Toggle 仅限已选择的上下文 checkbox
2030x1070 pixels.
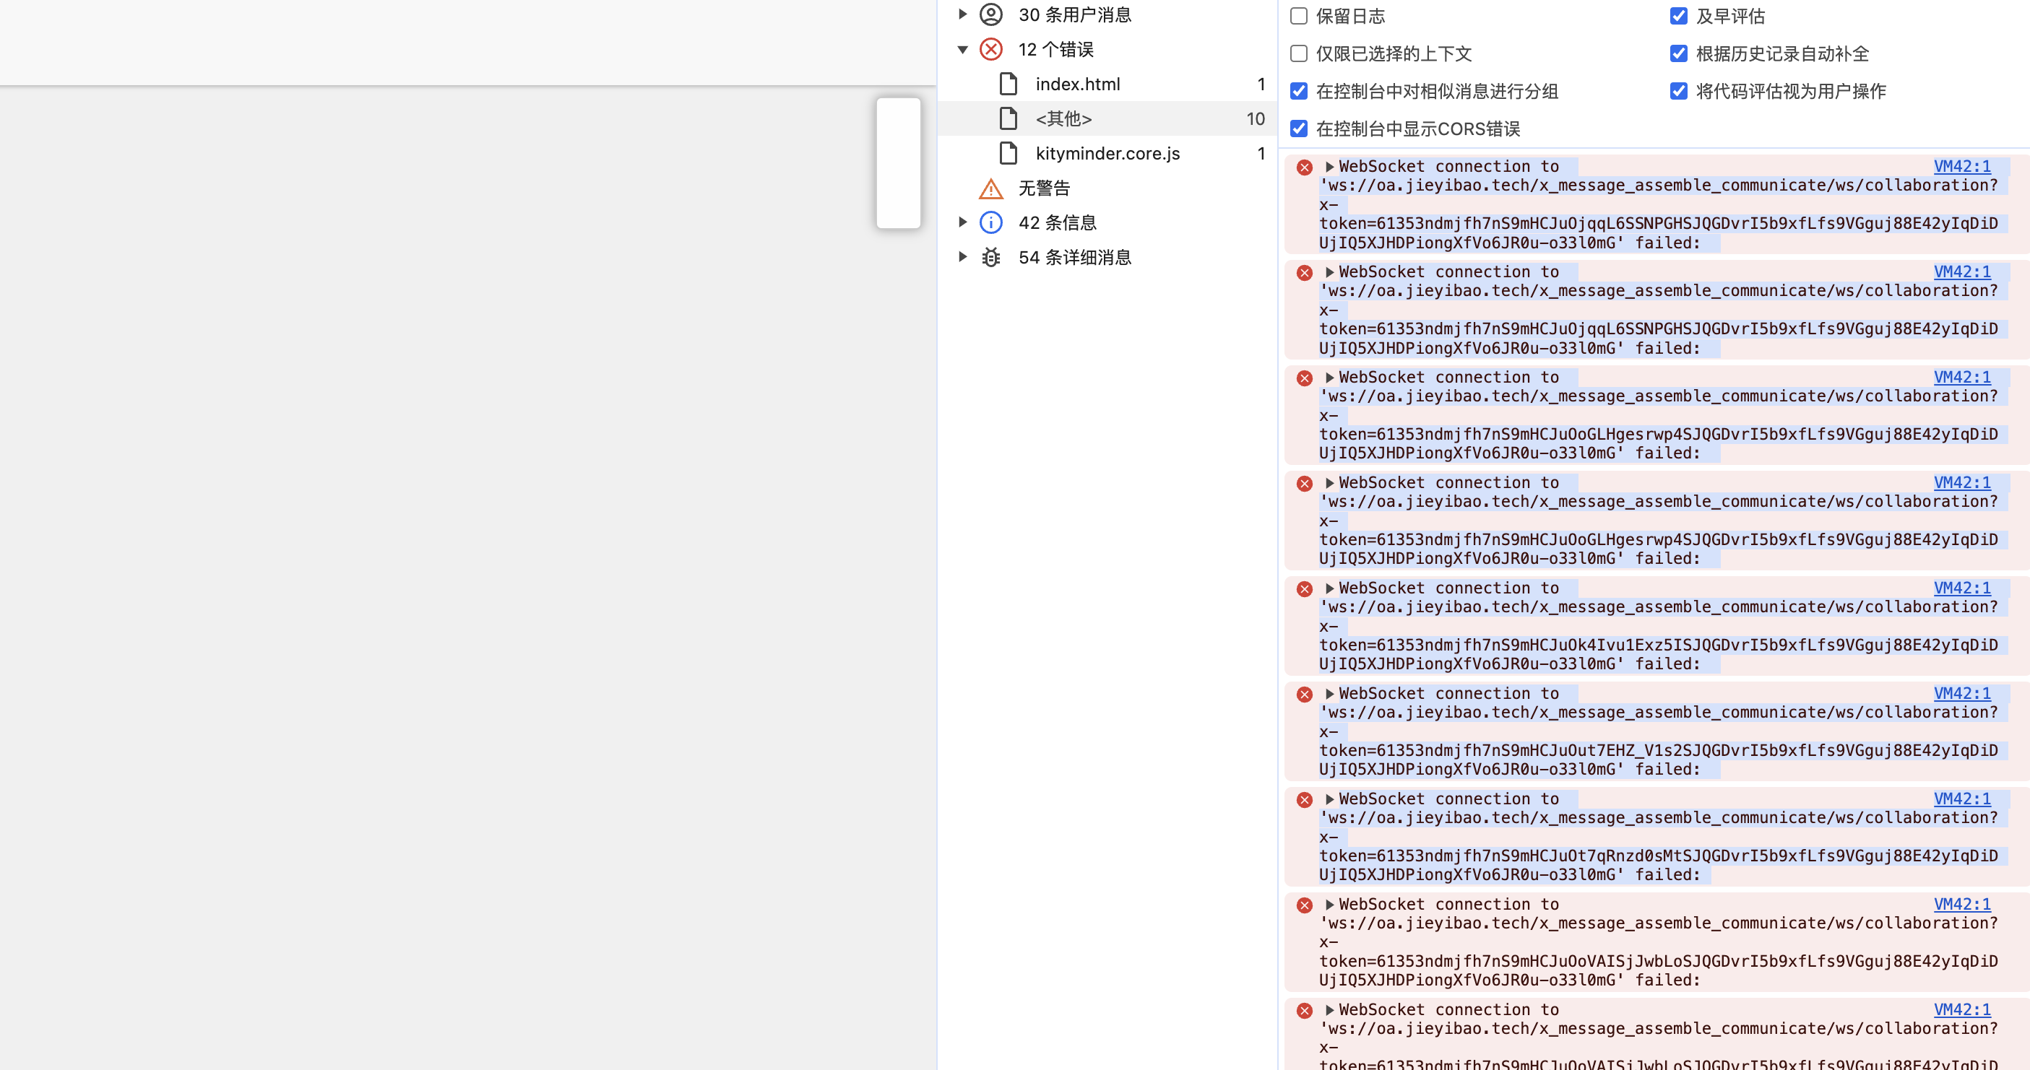(x=1299, y=54)
